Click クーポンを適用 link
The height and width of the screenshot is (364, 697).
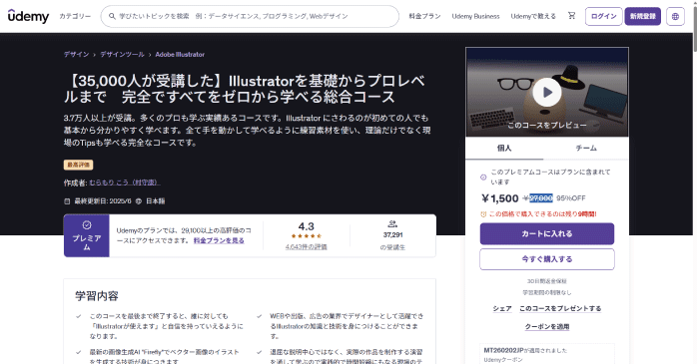point(547,327)
